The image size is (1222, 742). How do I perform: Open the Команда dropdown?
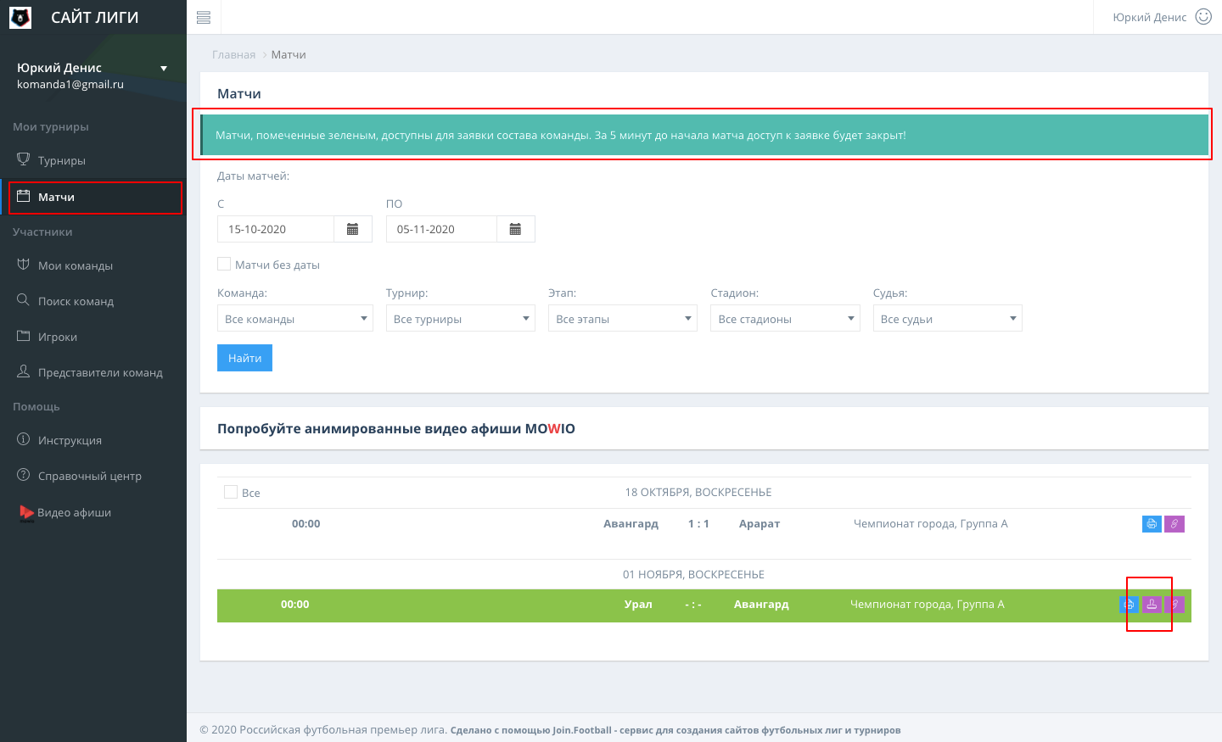pyautogui.click(x=295, y=318)
